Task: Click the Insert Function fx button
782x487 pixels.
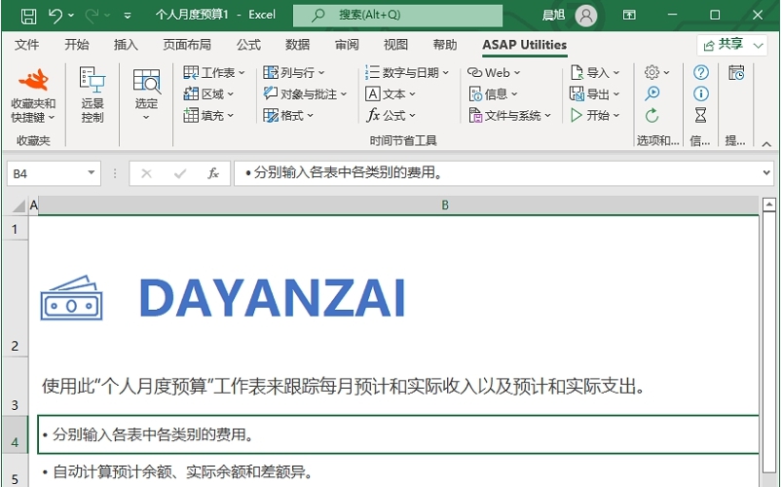Action: pyautogui.click(x=213, y=173)
